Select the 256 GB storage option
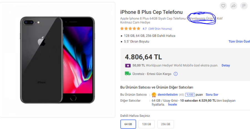 (166, 124)
